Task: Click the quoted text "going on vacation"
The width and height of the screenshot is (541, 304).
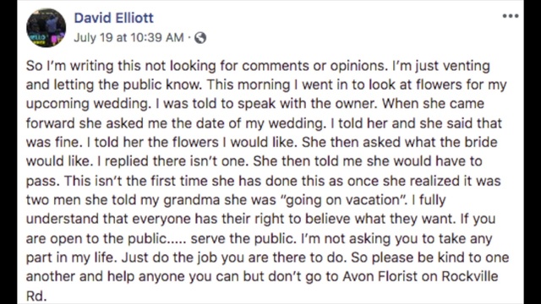Action: (343, 200)
